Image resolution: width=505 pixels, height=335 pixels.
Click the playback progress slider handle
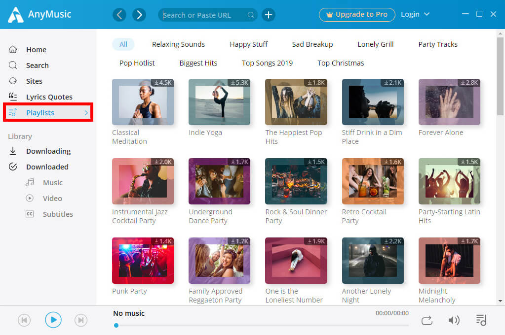tap(117, 325)
